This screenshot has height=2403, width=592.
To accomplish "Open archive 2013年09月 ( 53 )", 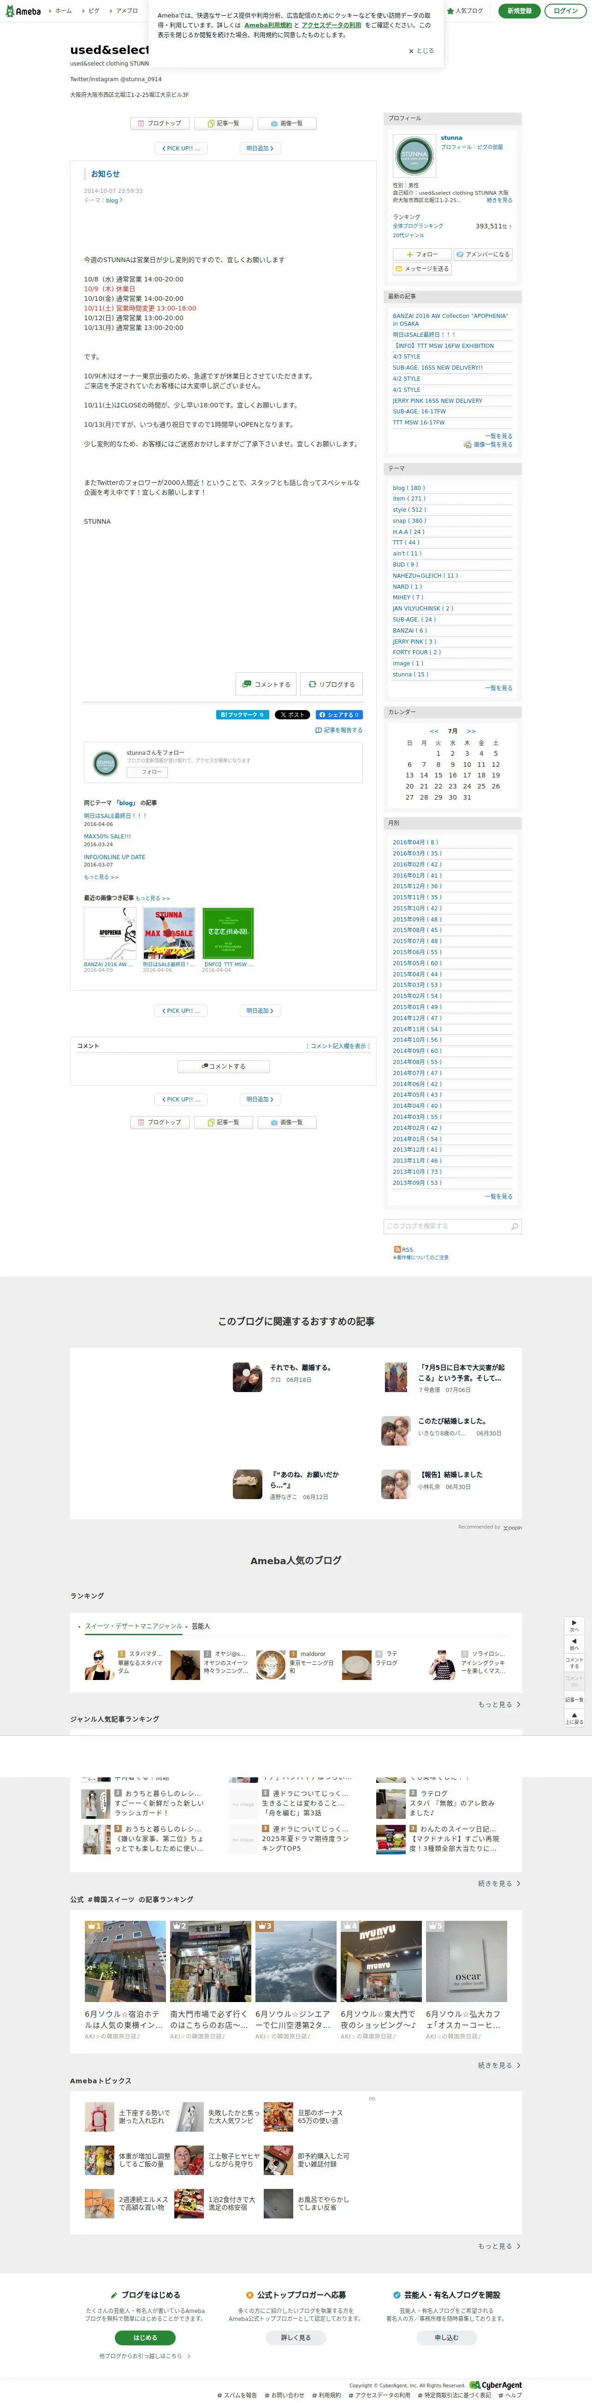I will pyautogui.click(x=417, y=1183).
